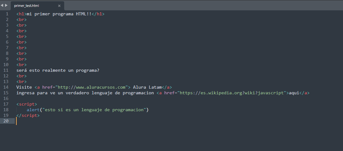
Task: Close the primer_test.html tab
Action: pos(59,6)
